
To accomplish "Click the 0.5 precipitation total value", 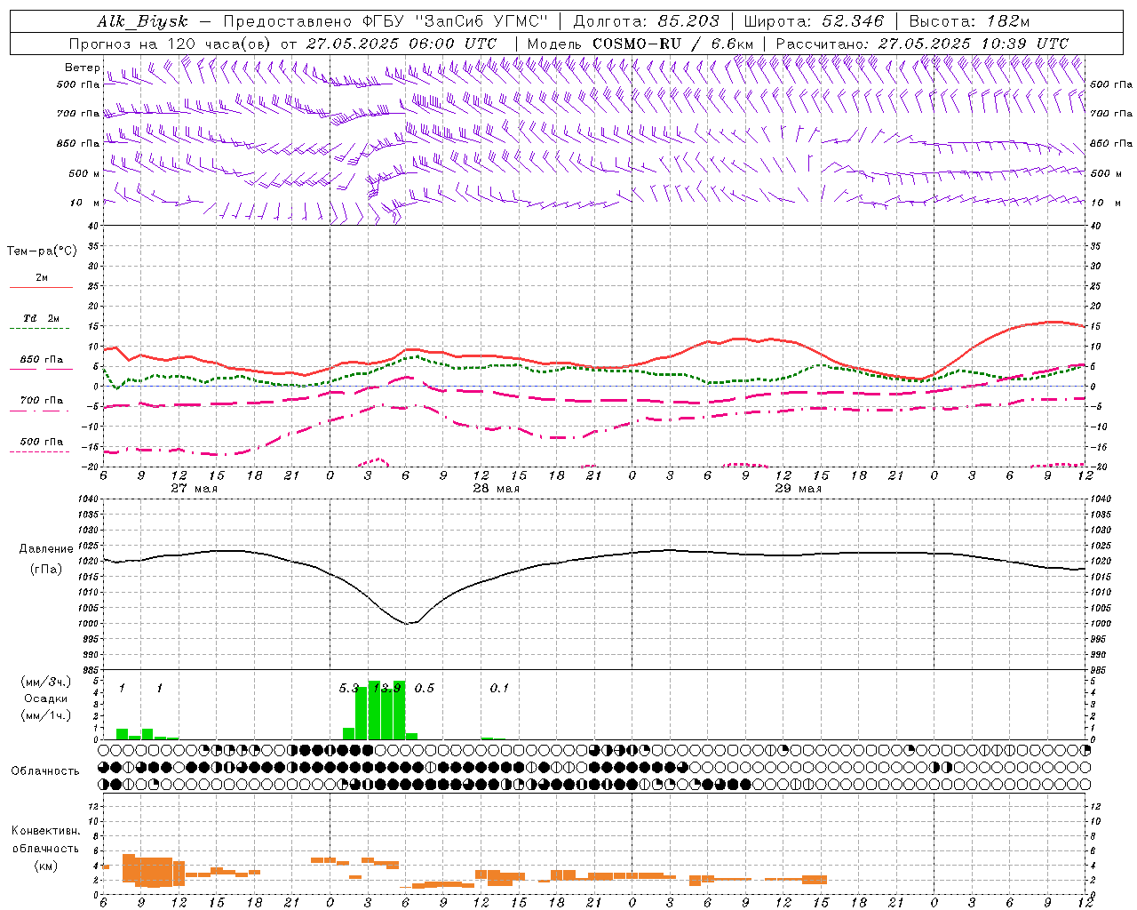I will click(x=425, y=689).
